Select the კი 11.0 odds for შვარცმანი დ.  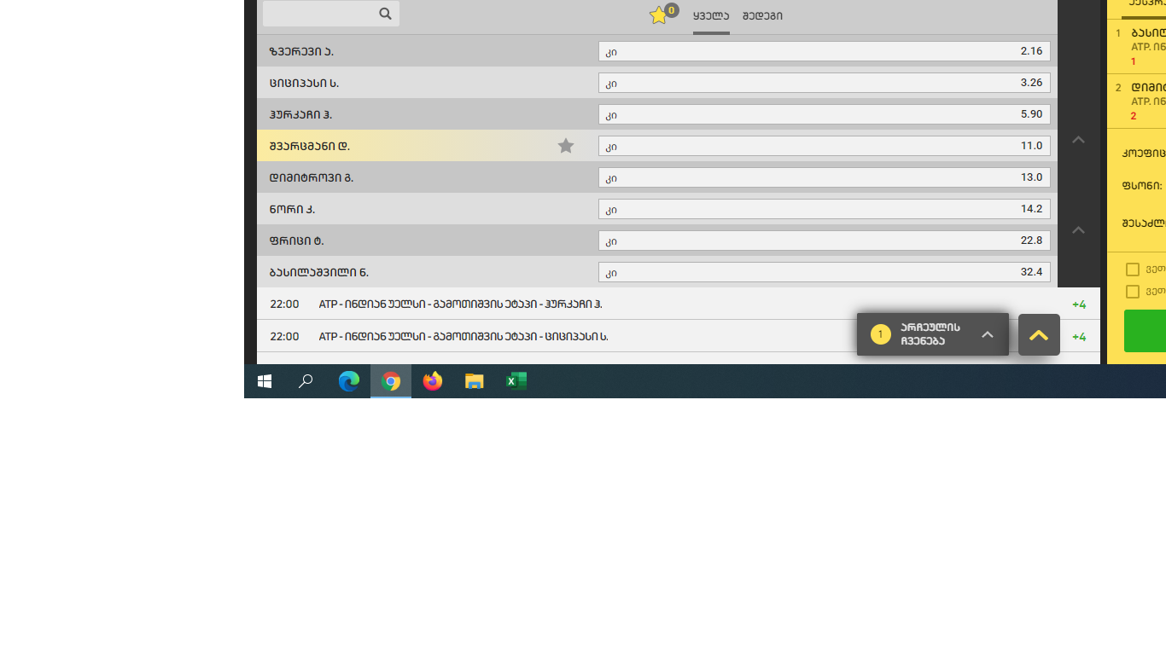tap(825, 146)
